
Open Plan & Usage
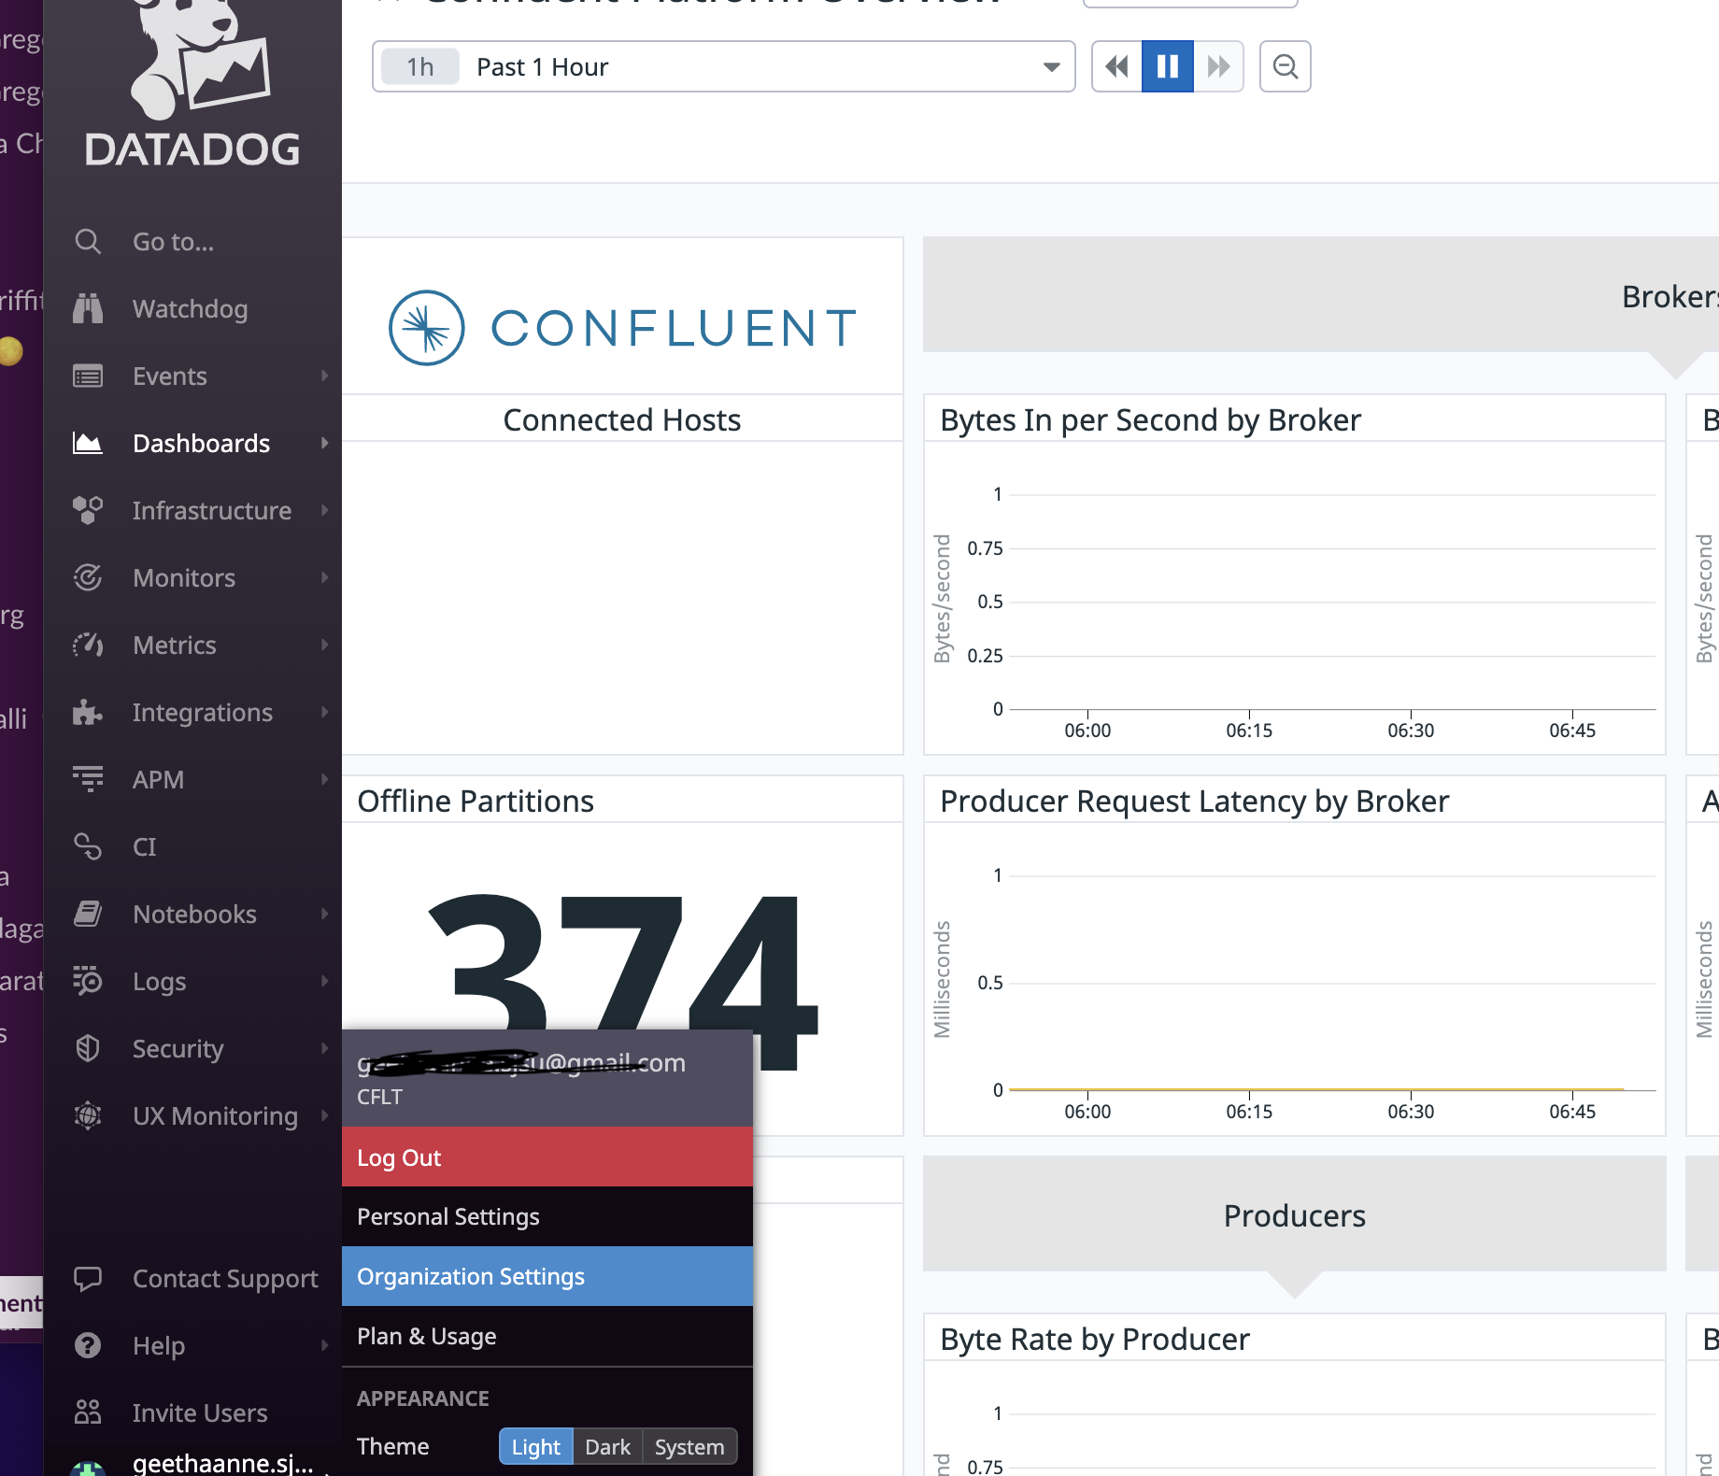[547, 1337]
